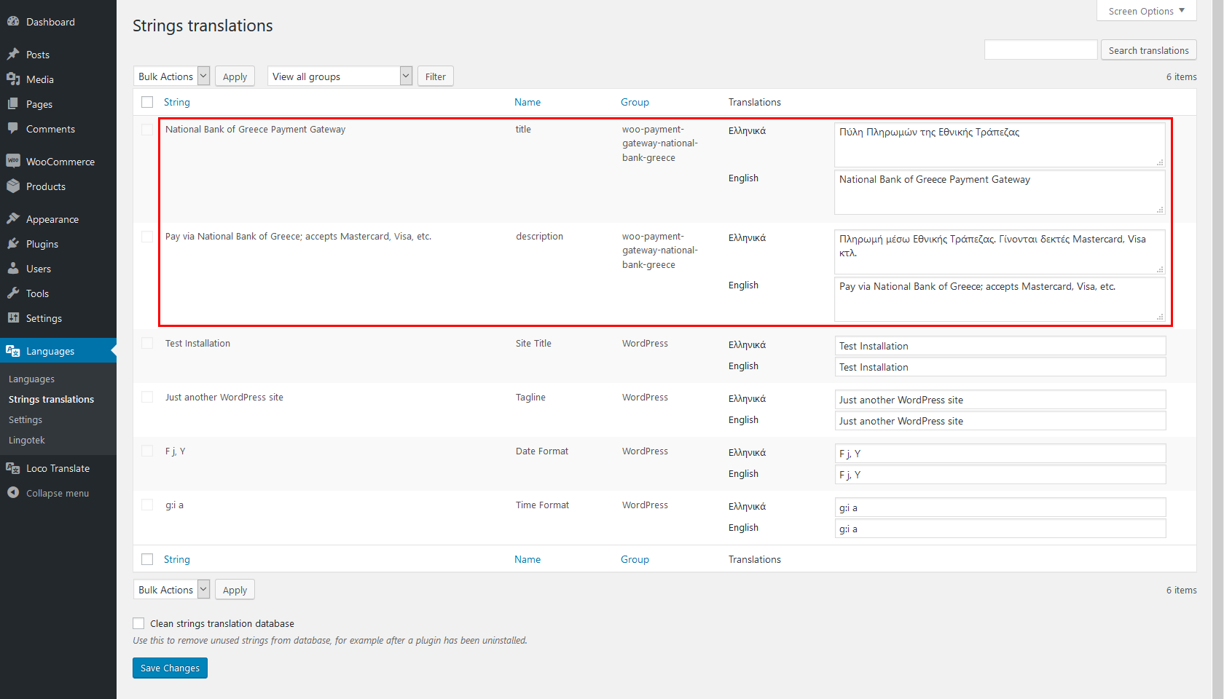Go to Languages submenu Settings
The width and height of the screenshot is (1224, 699).
[25, 420]
